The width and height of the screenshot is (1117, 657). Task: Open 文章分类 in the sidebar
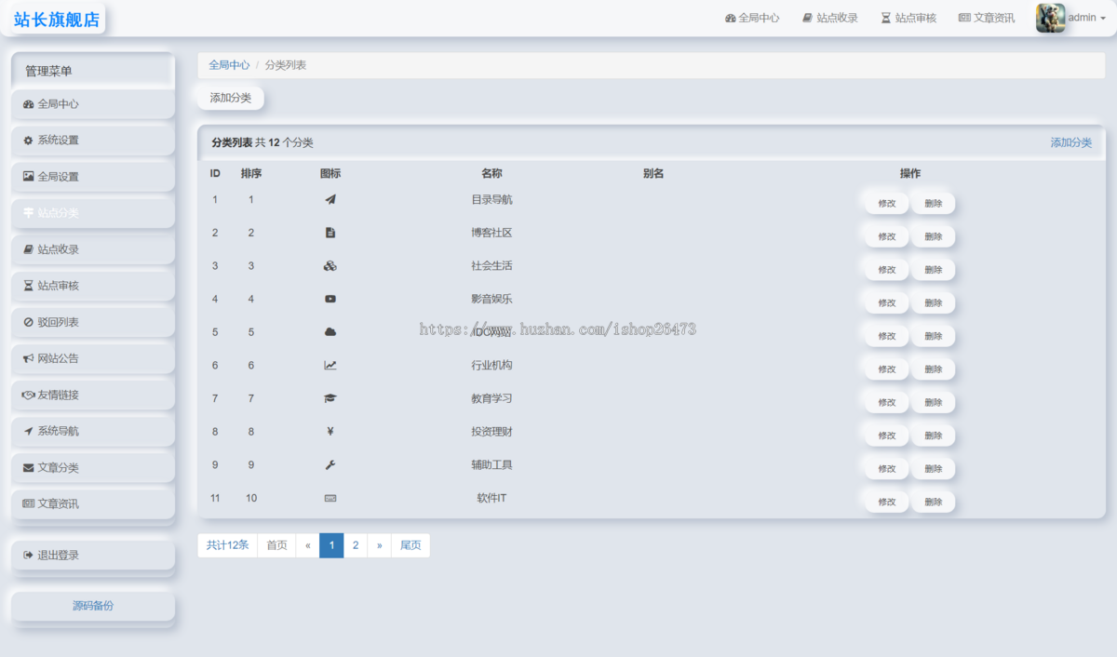[93, 467]
